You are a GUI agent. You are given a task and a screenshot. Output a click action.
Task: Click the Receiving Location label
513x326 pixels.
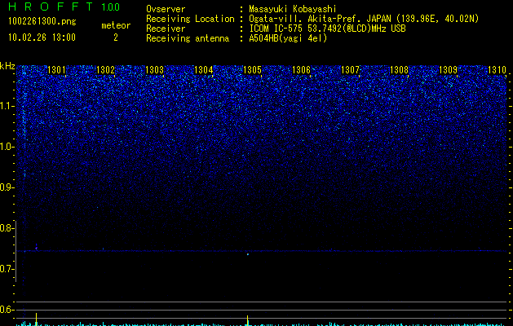(x=190, y=19)
